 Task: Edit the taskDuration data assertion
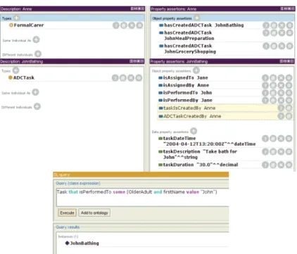click(289, 165)
